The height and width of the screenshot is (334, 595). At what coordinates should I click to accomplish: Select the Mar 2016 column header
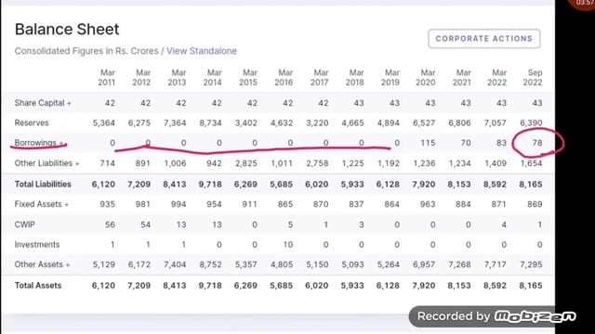click(284, 78)
